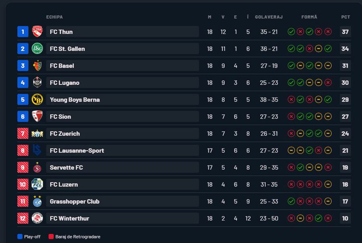Sort by the GOLAVERAJ column header
Image resolution: width=362 pixels, height=243 pixels.
[x=269, y=17]
